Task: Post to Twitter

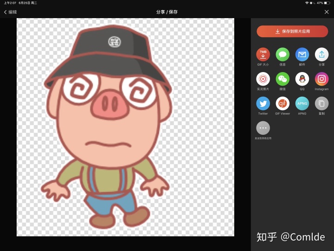Action: pos(263,104)
